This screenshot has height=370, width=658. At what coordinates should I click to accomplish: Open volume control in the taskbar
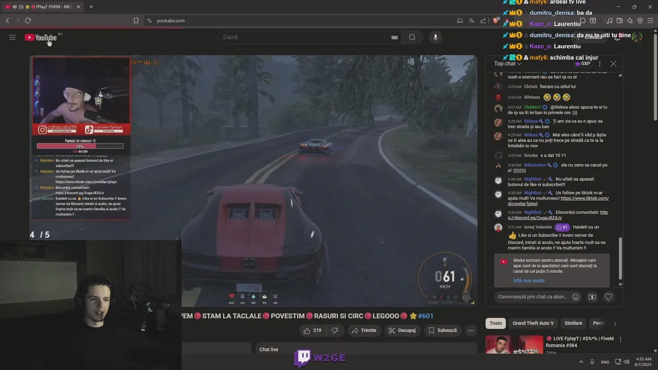pyautogui.click(x=627, y=362)
